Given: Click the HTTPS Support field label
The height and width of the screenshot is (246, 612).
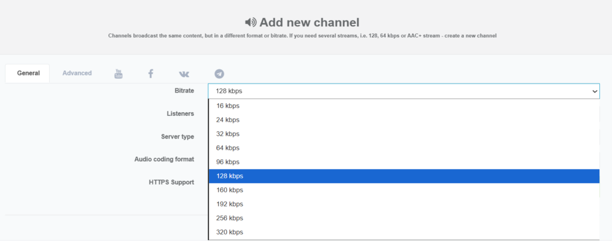Looking at the screenshot, I should (171, 182).
